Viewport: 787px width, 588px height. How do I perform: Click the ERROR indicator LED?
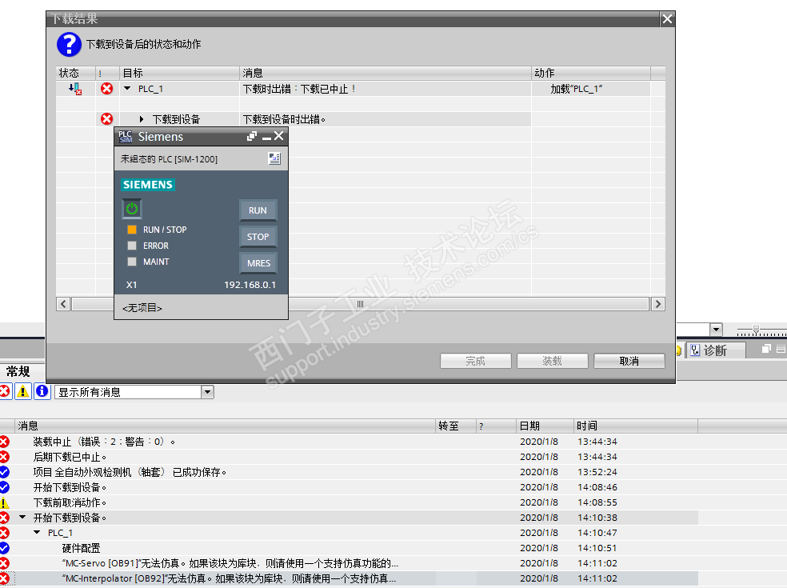pyautogui.click(x=132, y=246)
